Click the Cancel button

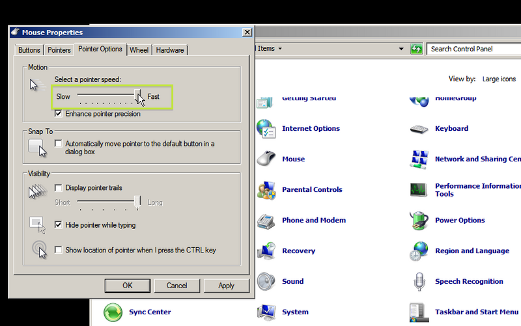(176, 286)
